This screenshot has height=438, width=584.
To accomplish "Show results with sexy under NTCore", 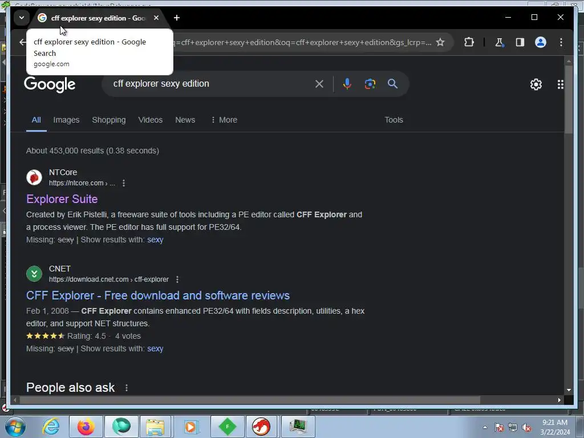I will (x=155, y=240).
